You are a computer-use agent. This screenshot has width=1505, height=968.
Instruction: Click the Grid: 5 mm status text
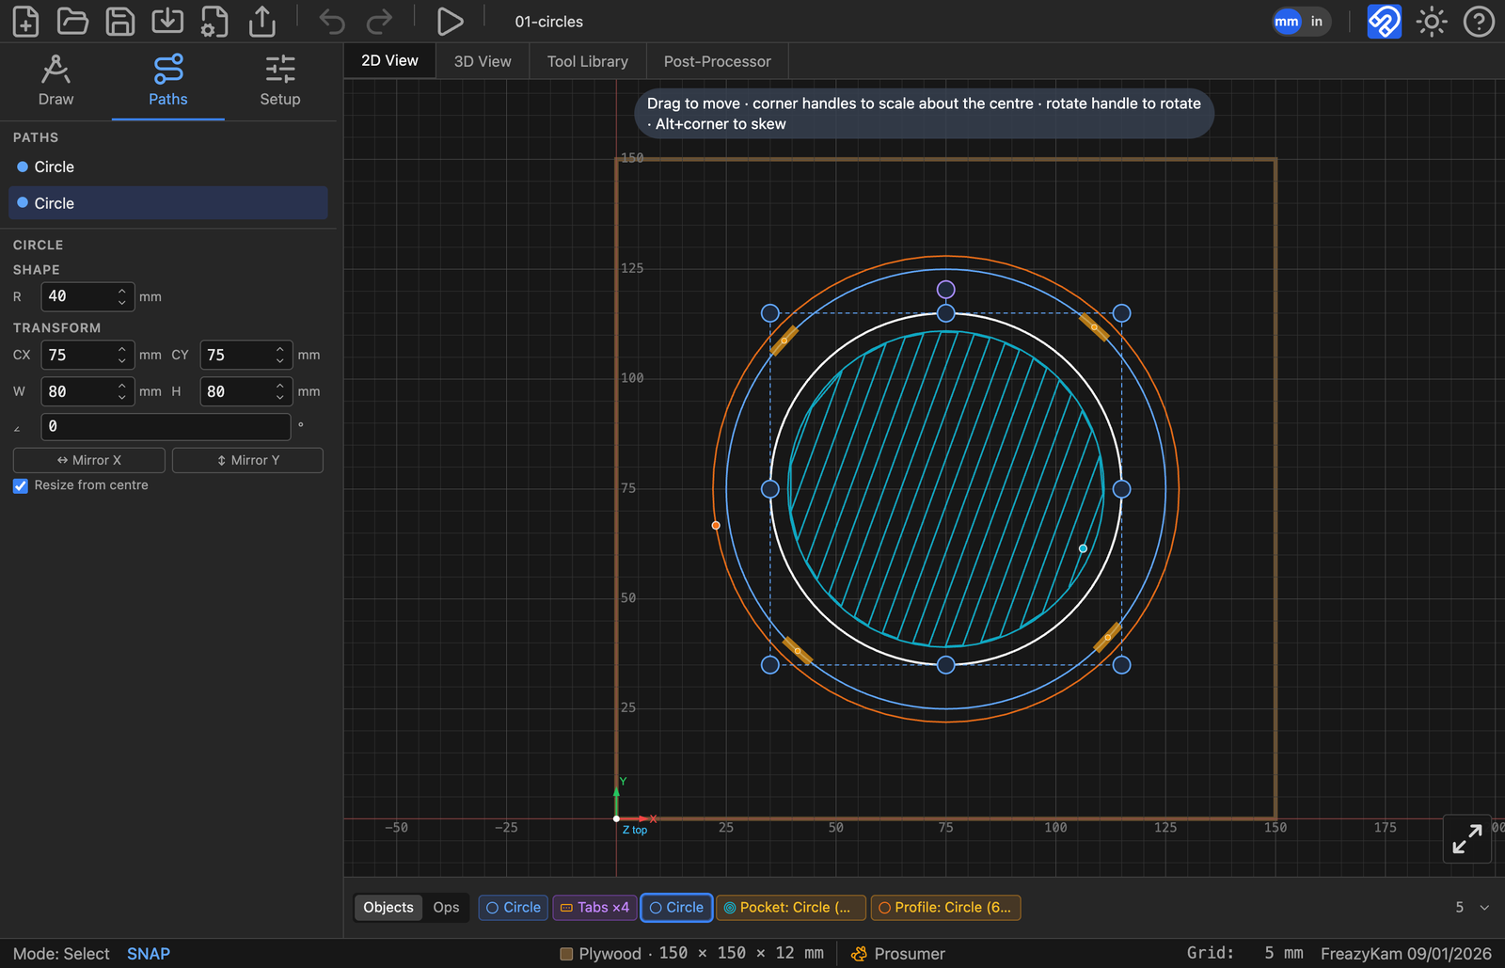tap(1244, 953)
